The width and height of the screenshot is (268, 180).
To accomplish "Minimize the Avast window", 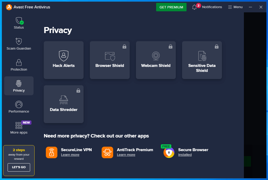I will pyautogui.click(x=250, y=7).
